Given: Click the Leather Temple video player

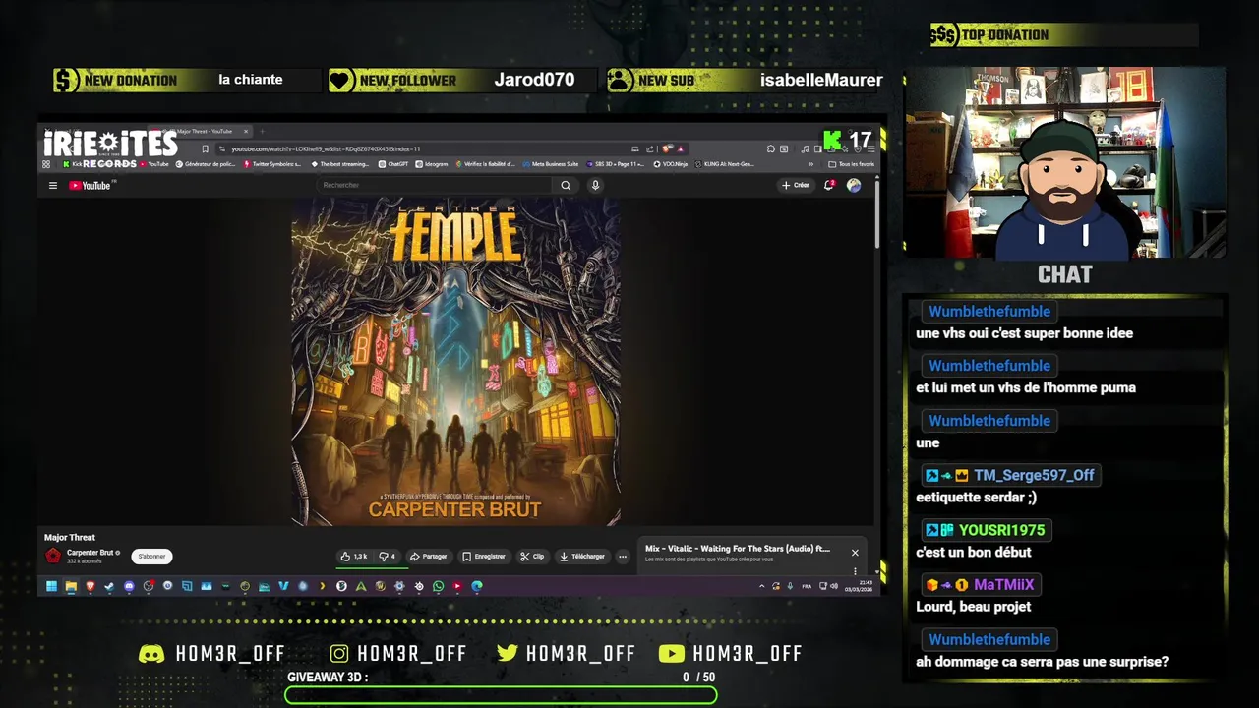Looking at the screenshot, I should pyautogui.click(x=455, y=362).
